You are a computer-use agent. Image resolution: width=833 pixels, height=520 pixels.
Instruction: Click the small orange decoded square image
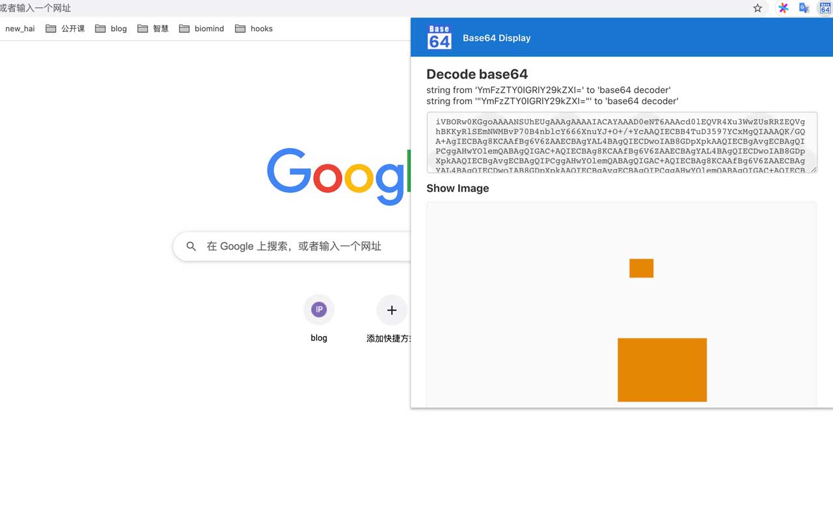641,268
